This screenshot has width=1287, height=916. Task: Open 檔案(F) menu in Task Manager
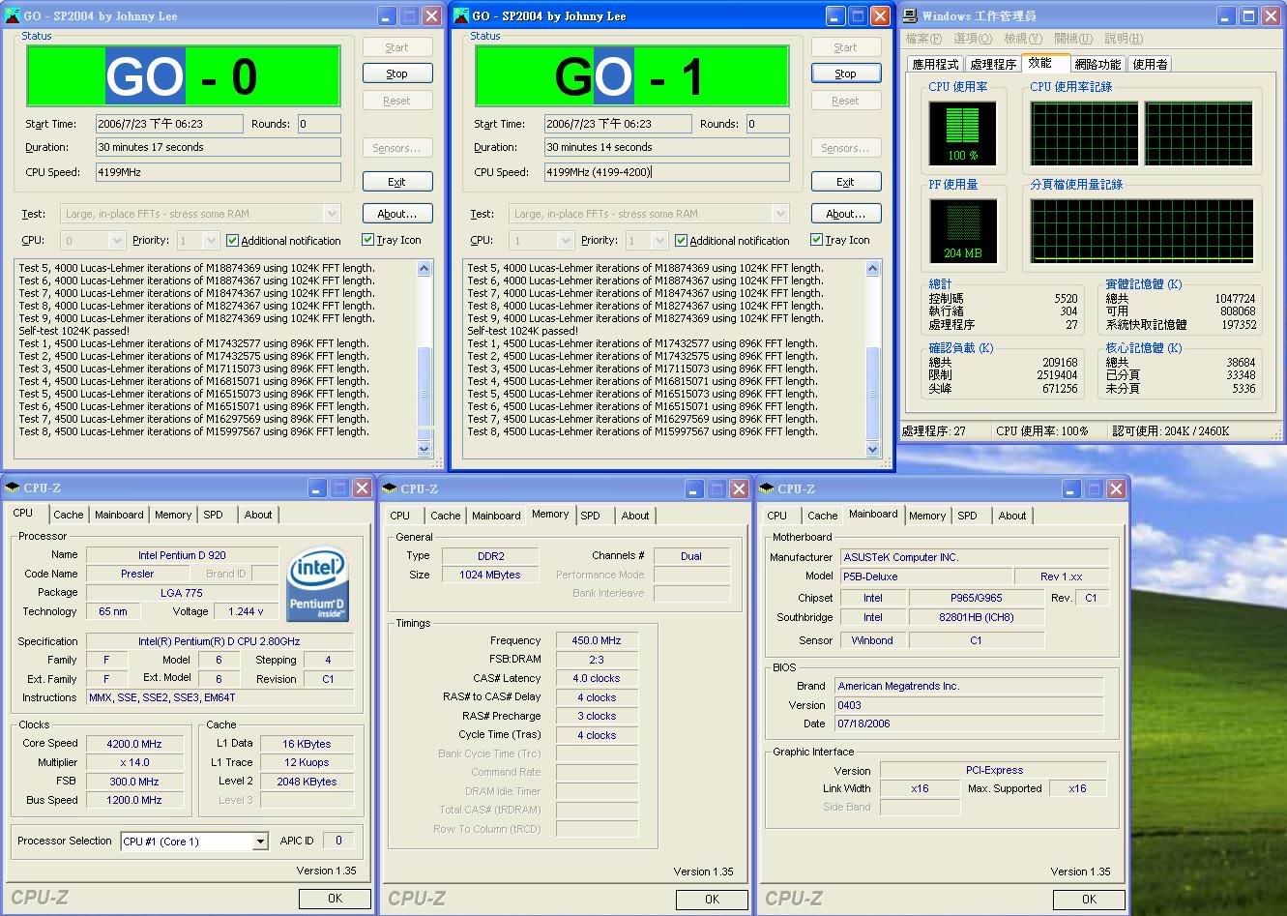923,39
